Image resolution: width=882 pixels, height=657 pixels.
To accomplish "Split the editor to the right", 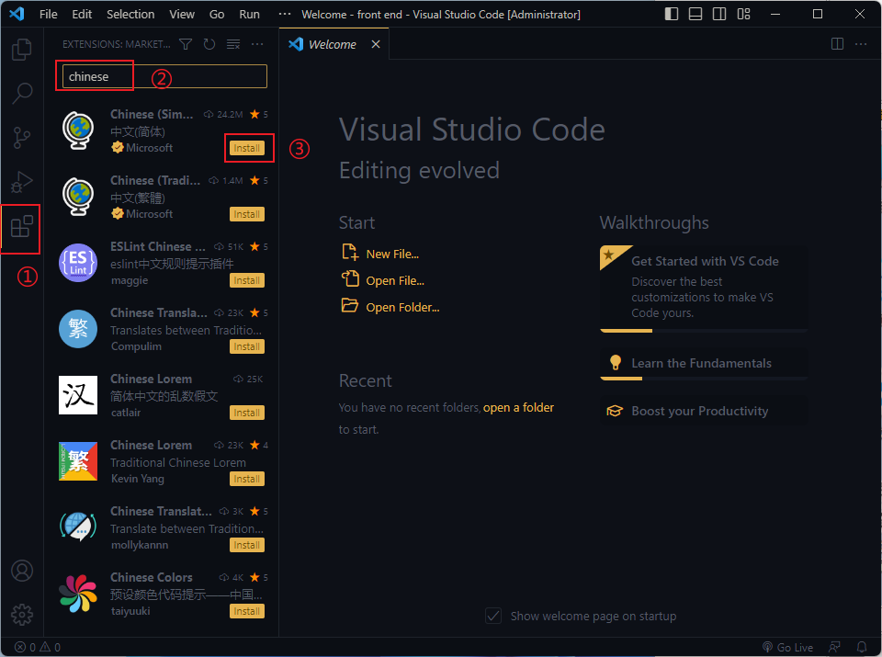I will point(837,44).
